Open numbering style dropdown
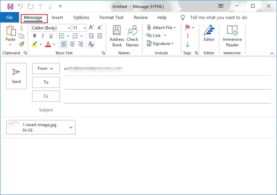Screen dimensions: 277x195 (x=82, y=36)
